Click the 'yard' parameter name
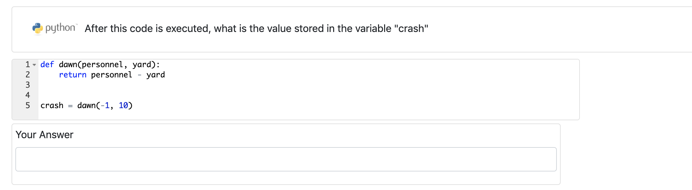 (x=143, y=64)
